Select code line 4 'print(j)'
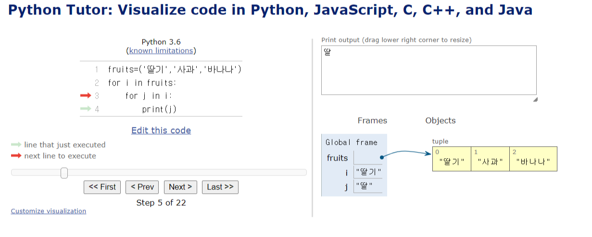This screenshot has height=237, width=592. 159,109
